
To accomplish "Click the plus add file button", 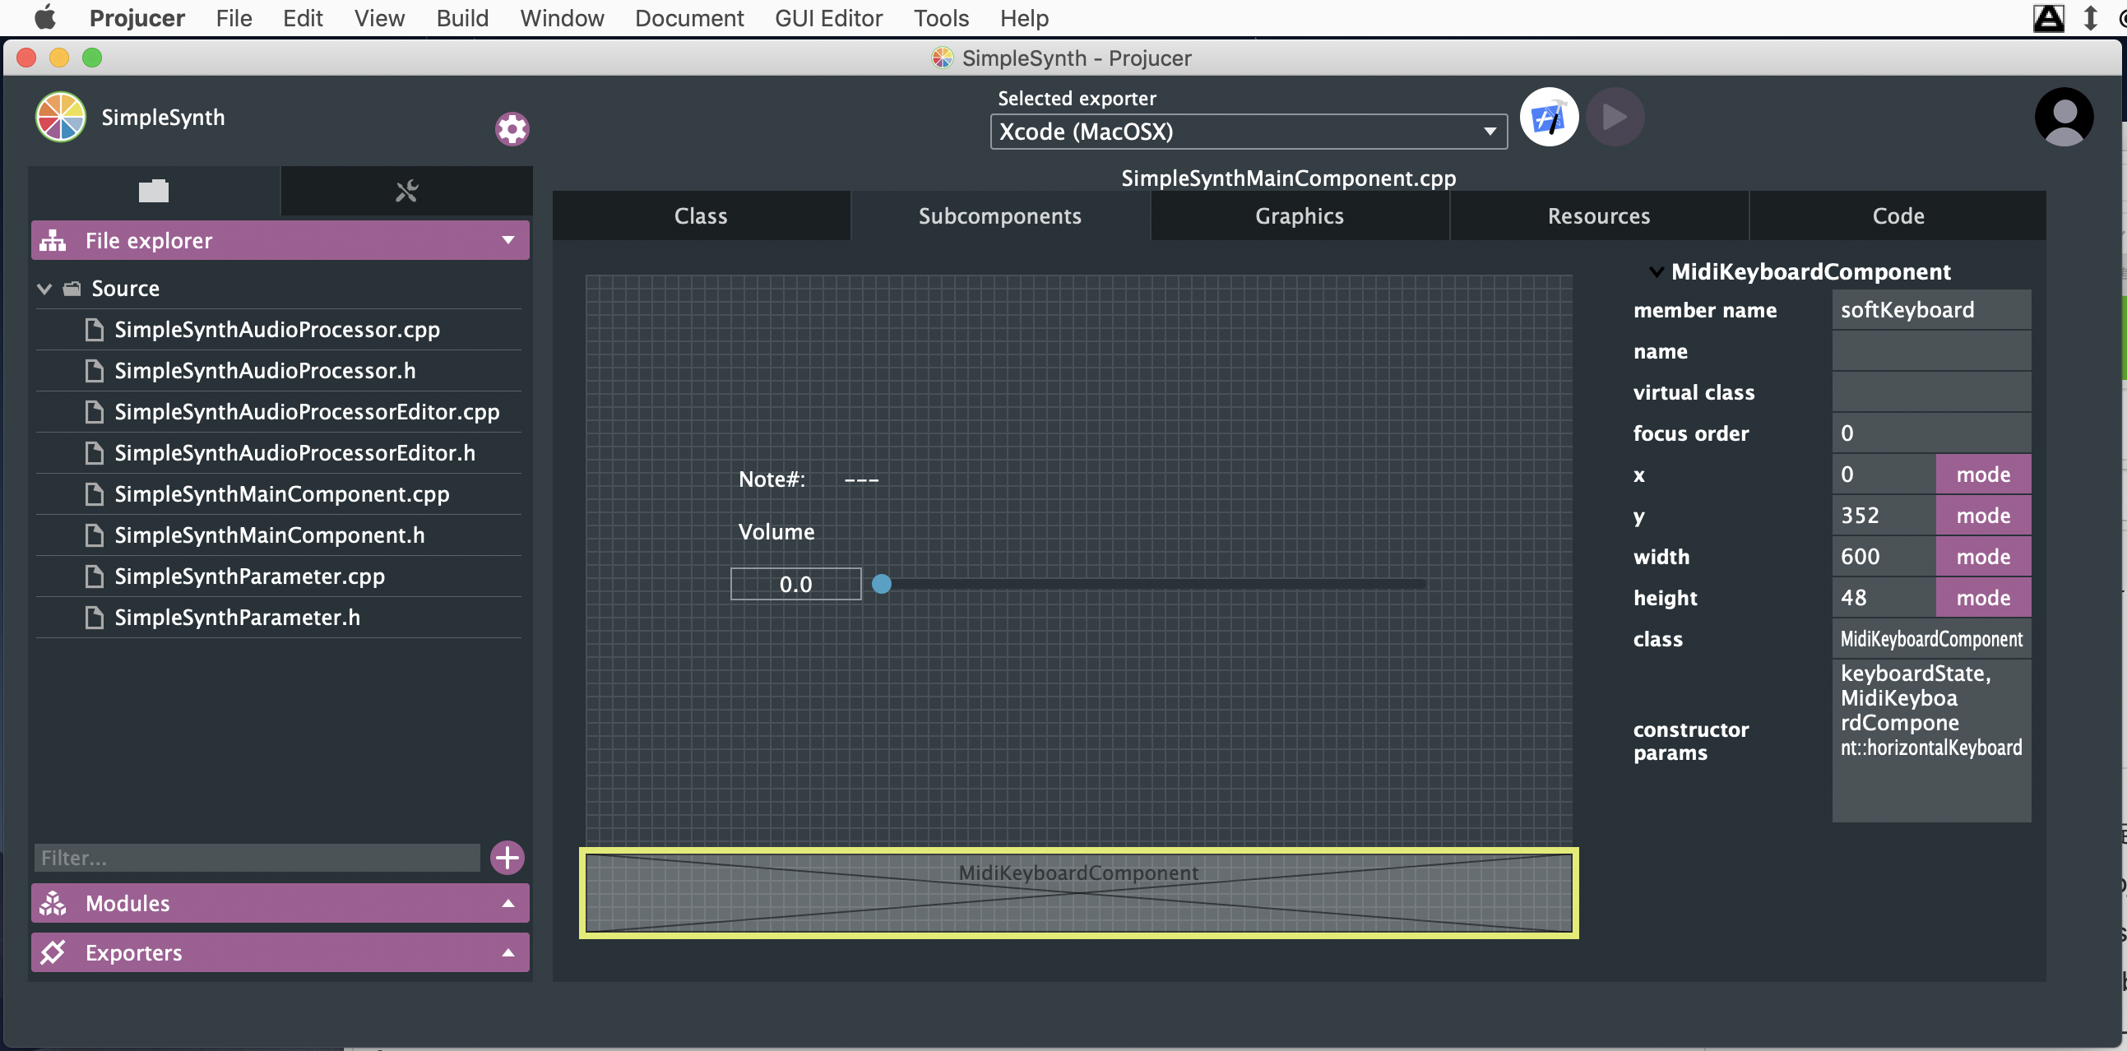I will tap(507, 857).
